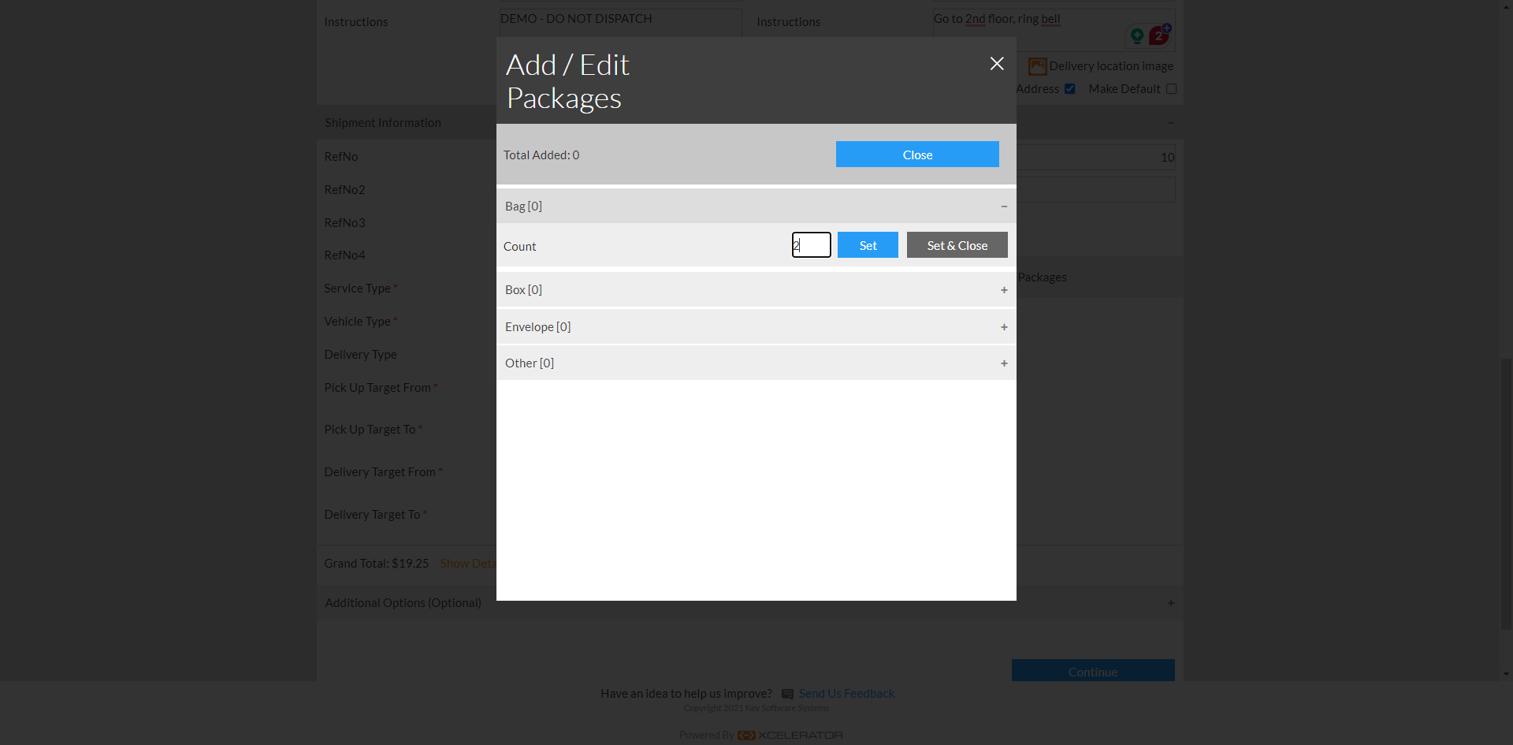Expand the Box [0] section
The width and height of the screenshot is (1513, 745).
pos(1004,290)
